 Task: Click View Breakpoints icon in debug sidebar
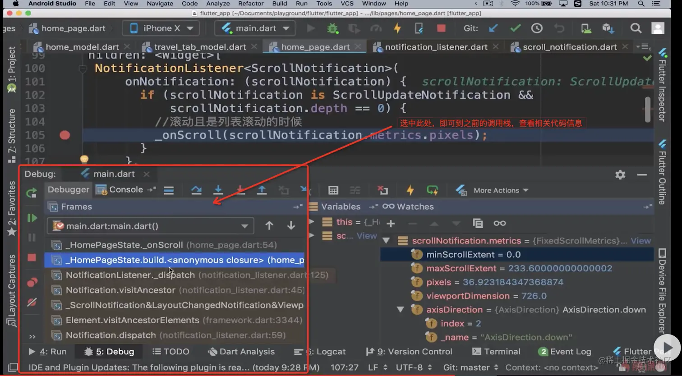32,282
